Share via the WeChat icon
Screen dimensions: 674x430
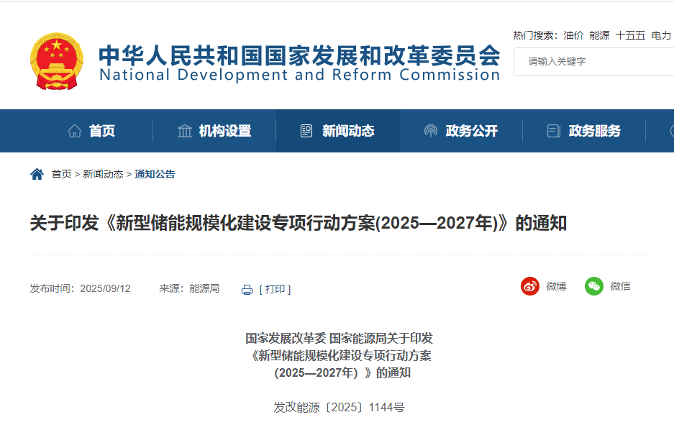(x=593, y=286)
